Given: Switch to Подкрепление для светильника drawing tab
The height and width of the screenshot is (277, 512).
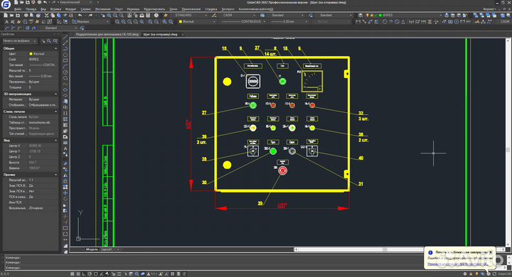Looking at the screenshot, I should (x=107, y=34).
